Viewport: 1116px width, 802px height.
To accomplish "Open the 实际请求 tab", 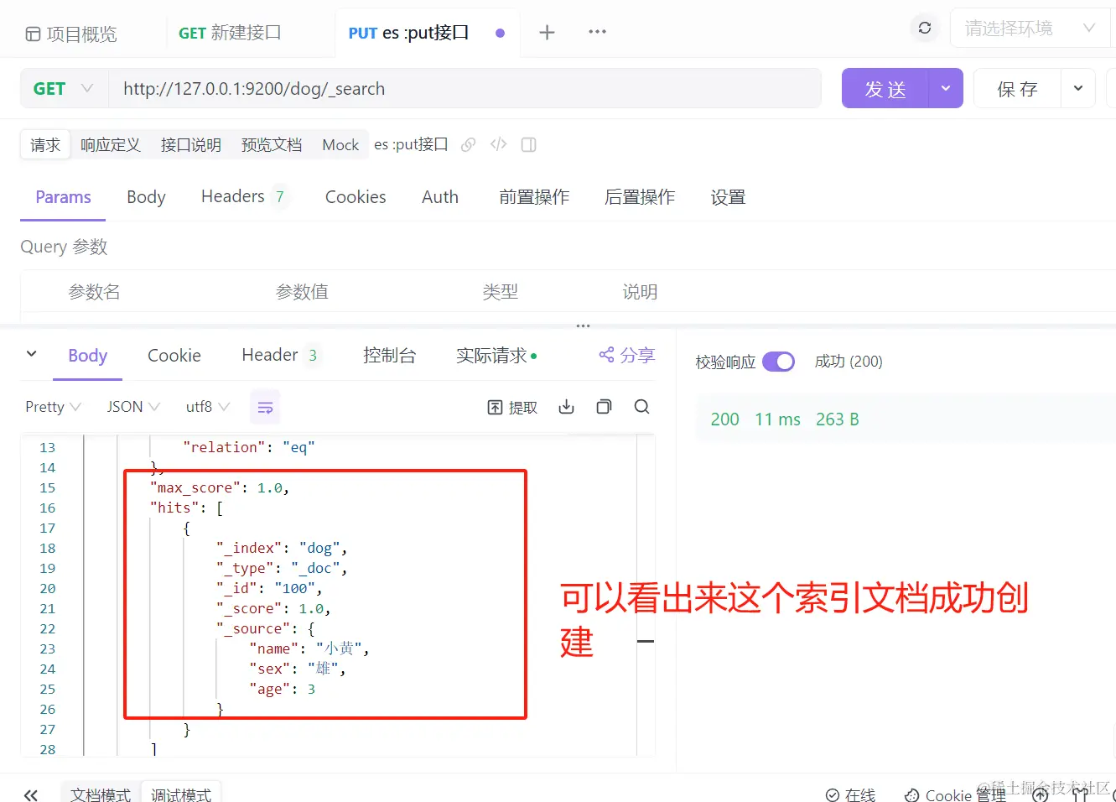I will point(496,356).
